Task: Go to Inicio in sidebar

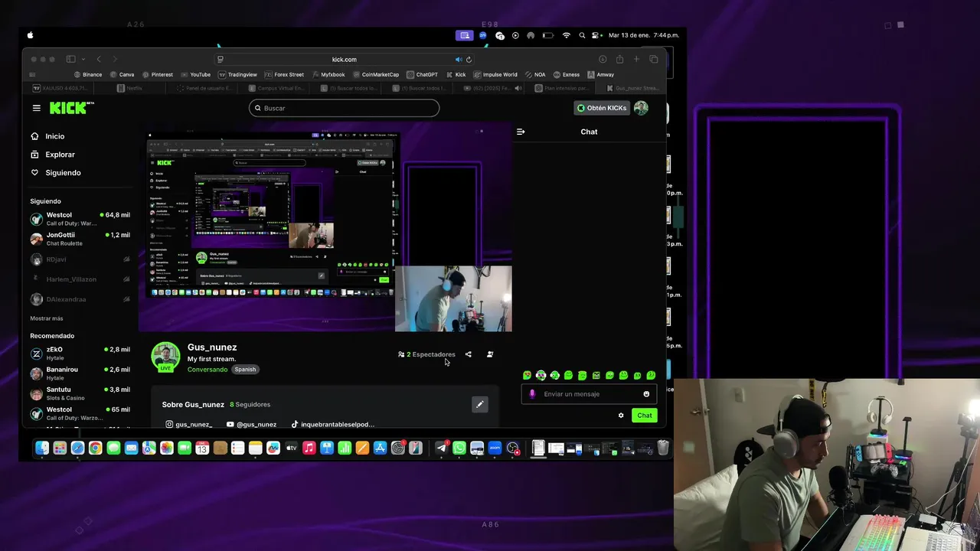Action: (x=47, y=136)
